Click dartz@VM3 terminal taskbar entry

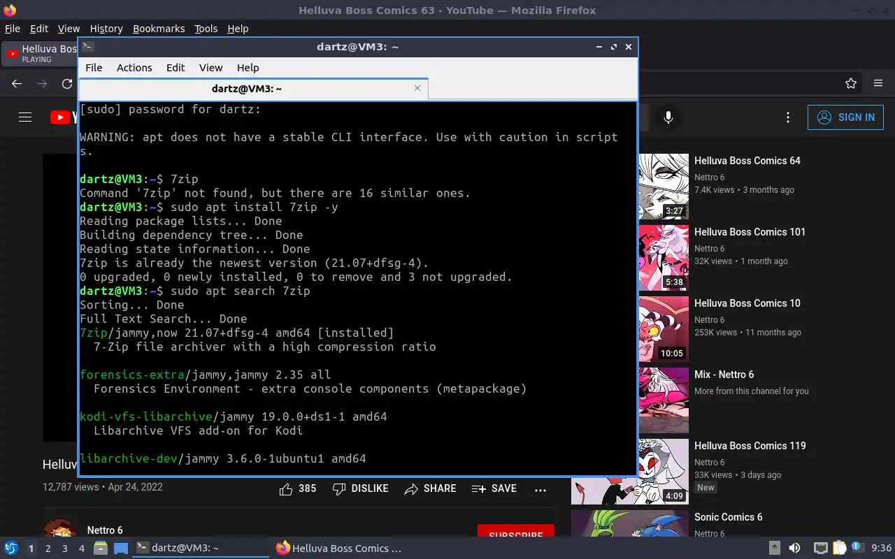(x=201, y=549)
